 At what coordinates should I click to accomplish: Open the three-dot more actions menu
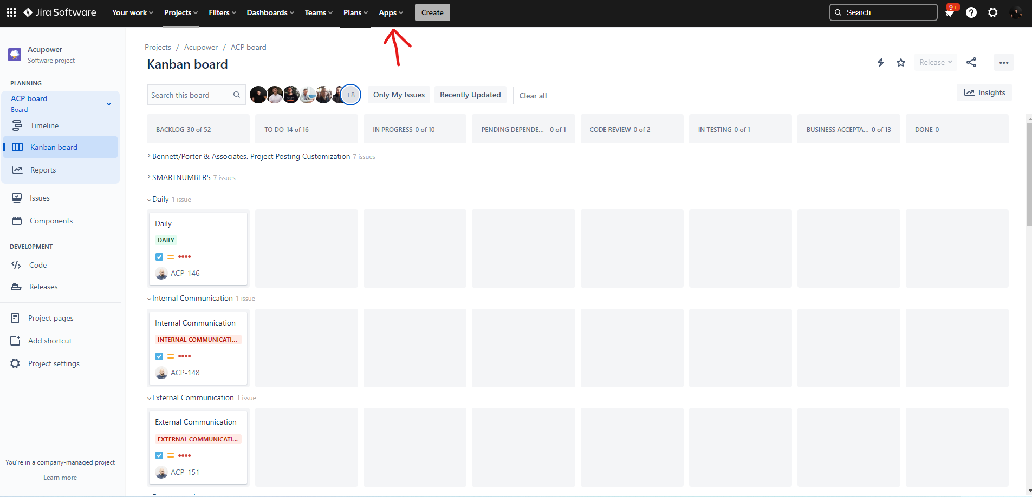click(1004, 62)
